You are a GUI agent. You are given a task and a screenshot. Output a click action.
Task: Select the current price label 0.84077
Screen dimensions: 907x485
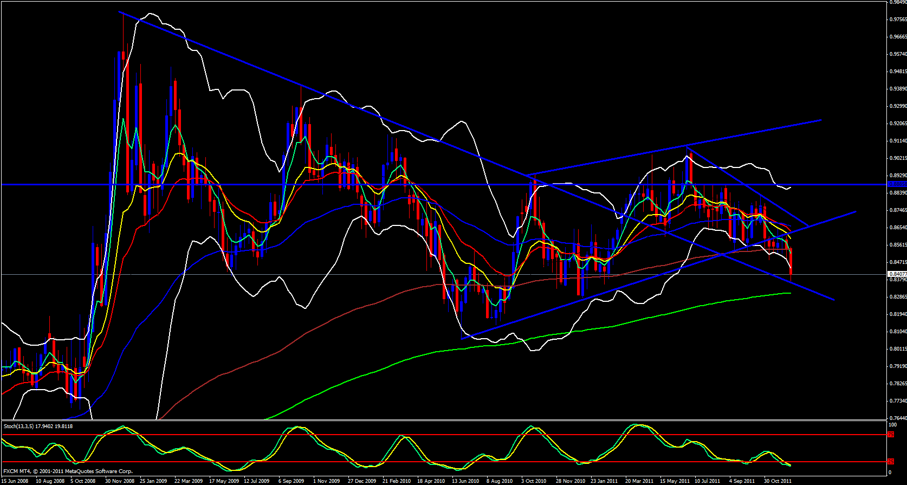896,274
